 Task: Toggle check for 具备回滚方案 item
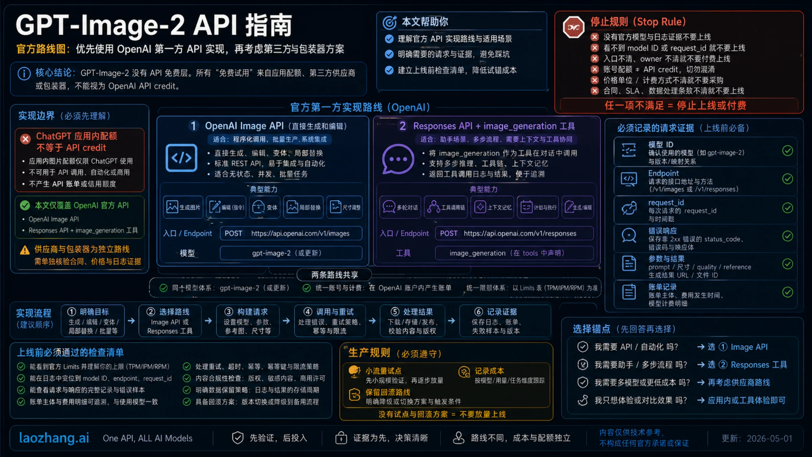(186, 402)
